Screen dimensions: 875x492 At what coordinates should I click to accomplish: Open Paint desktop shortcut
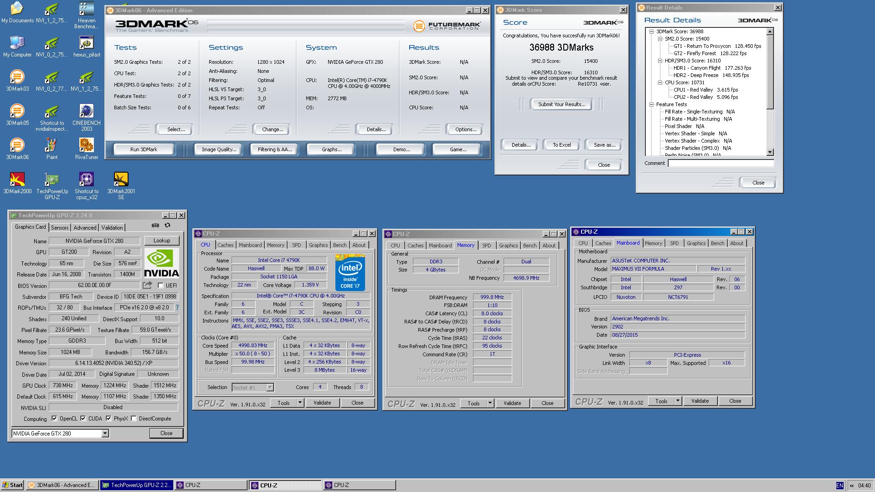tap(52, 149)
